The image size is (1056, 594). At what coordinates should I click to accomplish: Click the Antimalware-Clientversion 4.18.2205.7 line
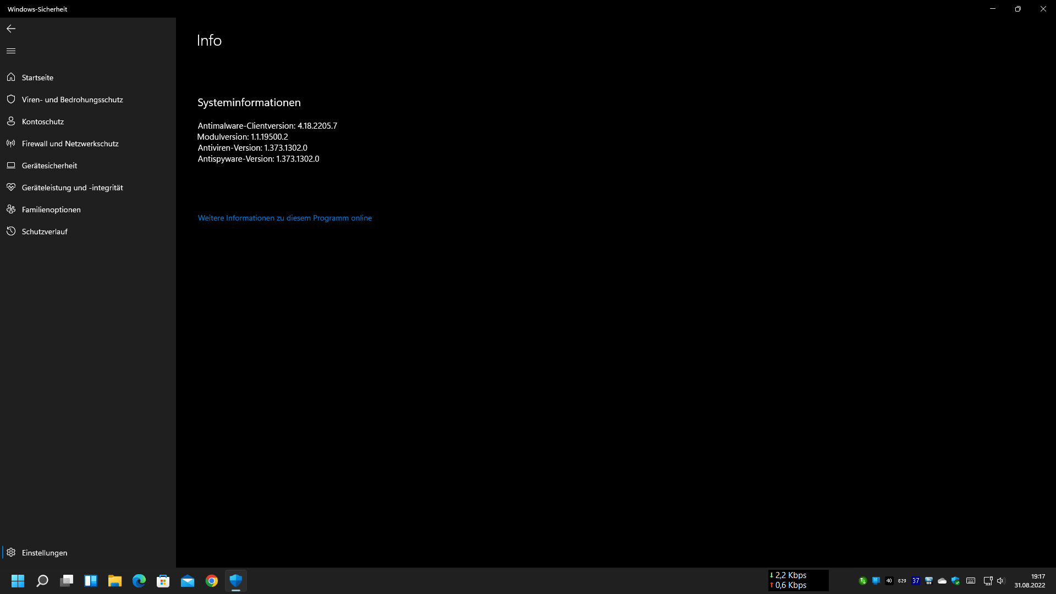(x=267, y=126)
